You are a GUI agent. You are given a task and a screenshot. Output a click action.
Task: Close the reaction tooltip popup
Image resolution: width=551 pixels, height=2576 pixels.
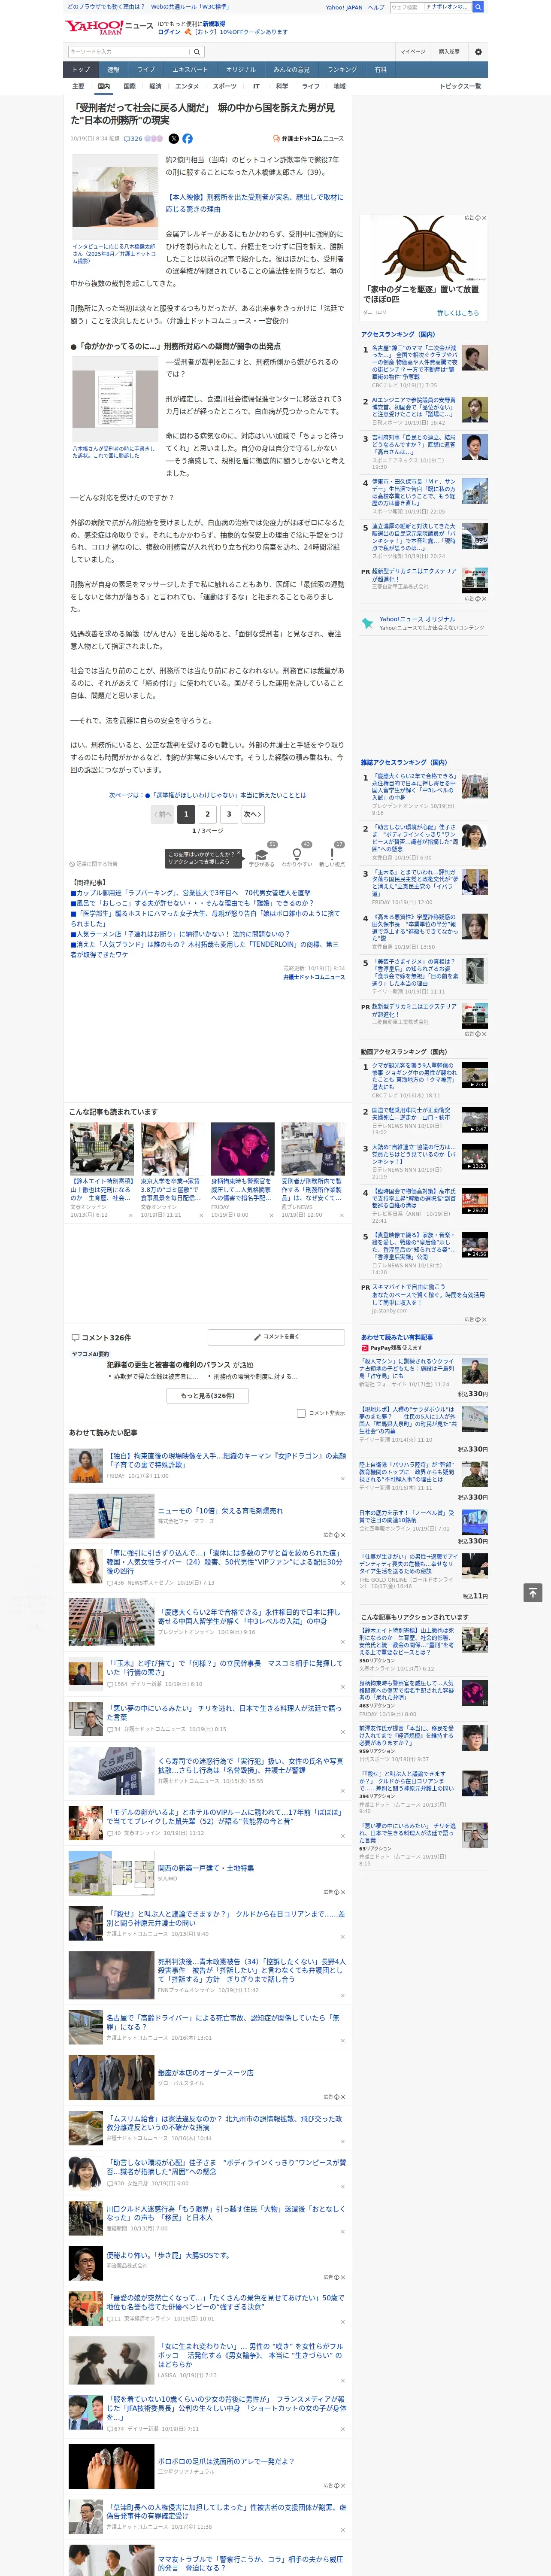(240, 854)
